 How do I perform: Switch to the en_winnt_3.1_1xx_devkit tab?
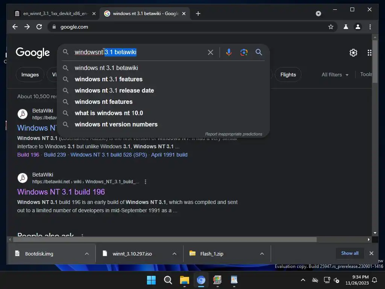click(55, 14)
